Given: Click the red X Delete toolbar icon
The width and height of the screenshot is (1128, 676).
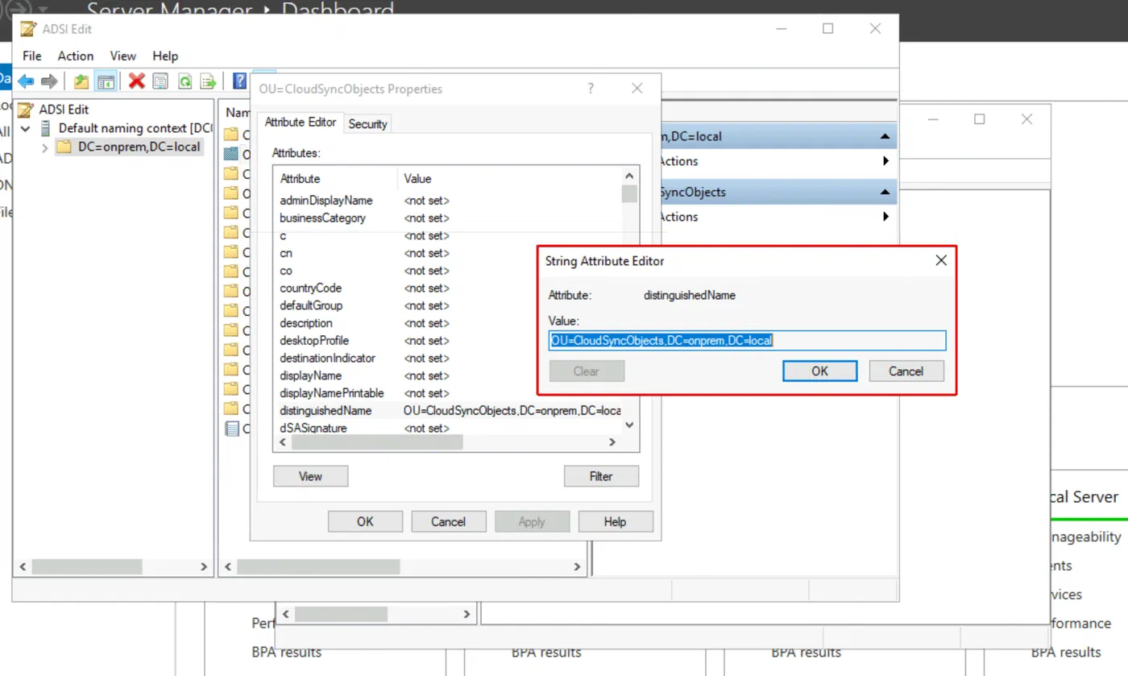Looking at the screenshot, I should tap(137, 81).
